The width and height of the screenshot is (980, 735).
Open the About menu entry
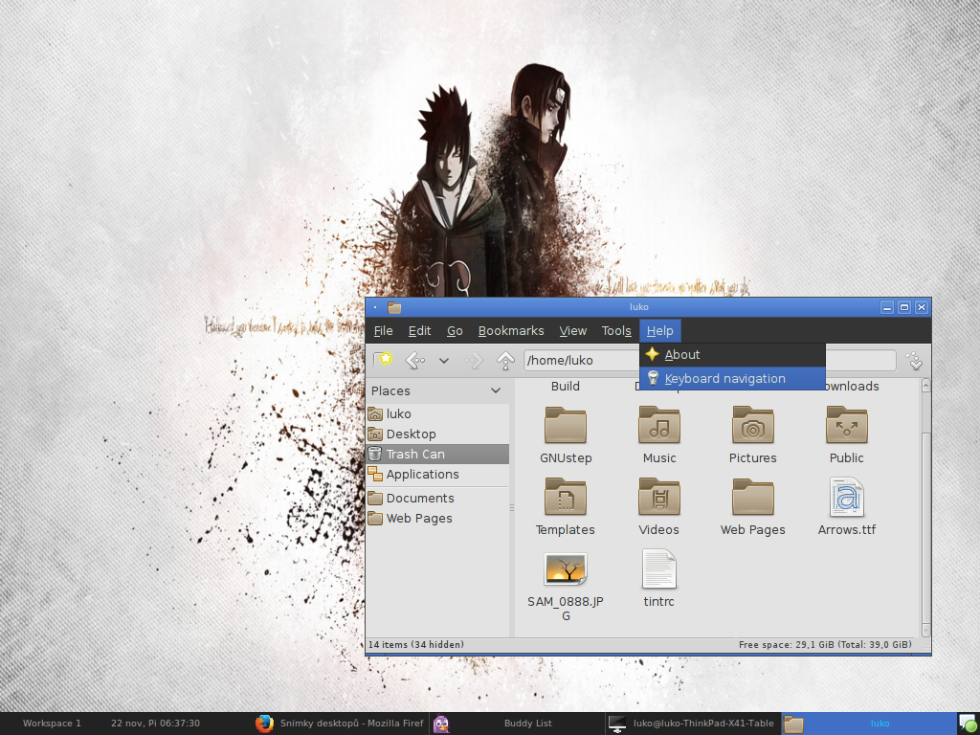coord(732,354)
